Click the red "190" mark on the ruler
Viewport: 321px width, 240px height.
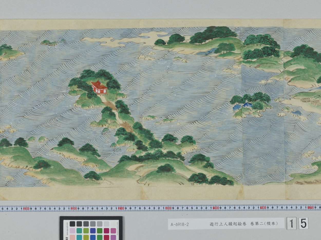tap(216, 208)
